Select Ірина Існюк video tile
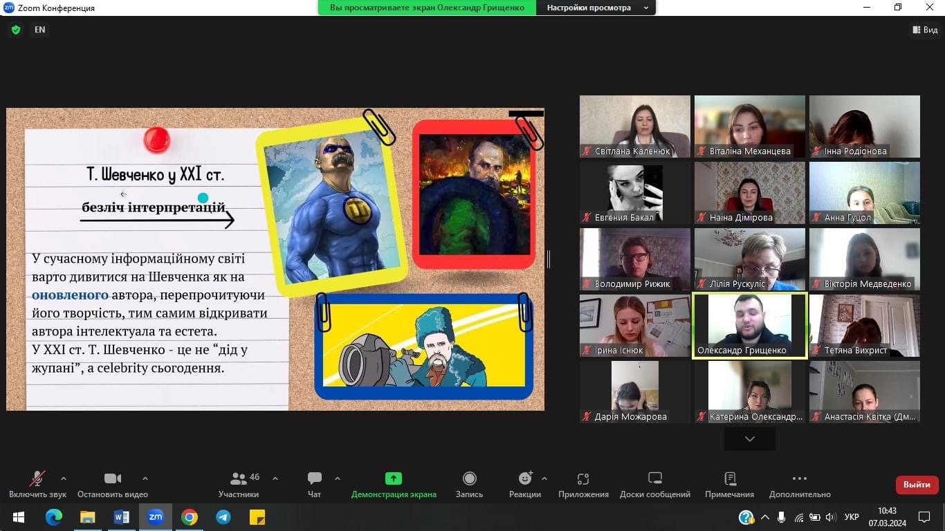Image resolution: width=945 pixels, height=531 pixels. [635, 326]
